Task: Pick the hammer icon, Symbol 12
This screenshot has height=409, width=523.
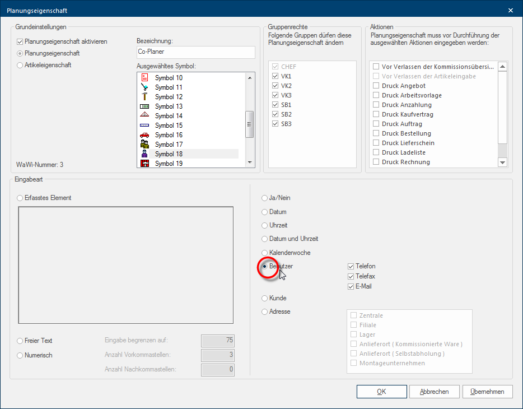Action: pyautogui.click(x=144, y=97)
